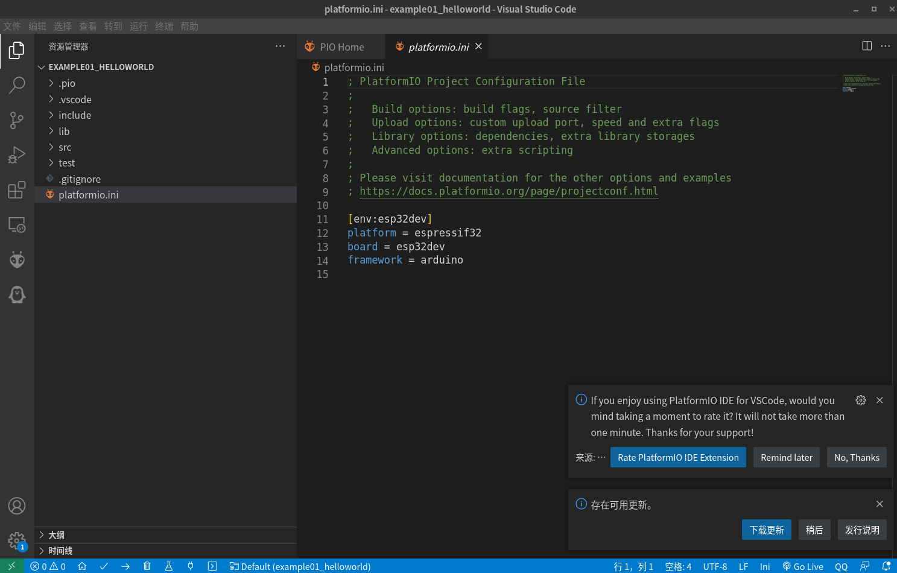Open Explorer views and more actions menu
The image size is (897, 573).
pyautogui.click(x=280, y=46)
